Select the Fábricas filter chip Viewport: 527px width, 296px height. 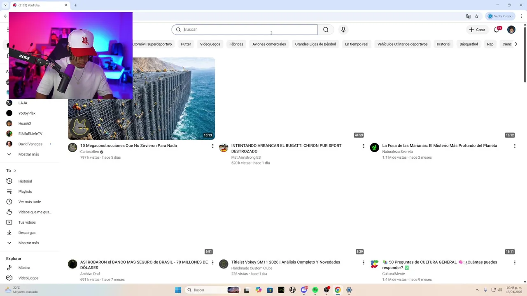[236, 44]
